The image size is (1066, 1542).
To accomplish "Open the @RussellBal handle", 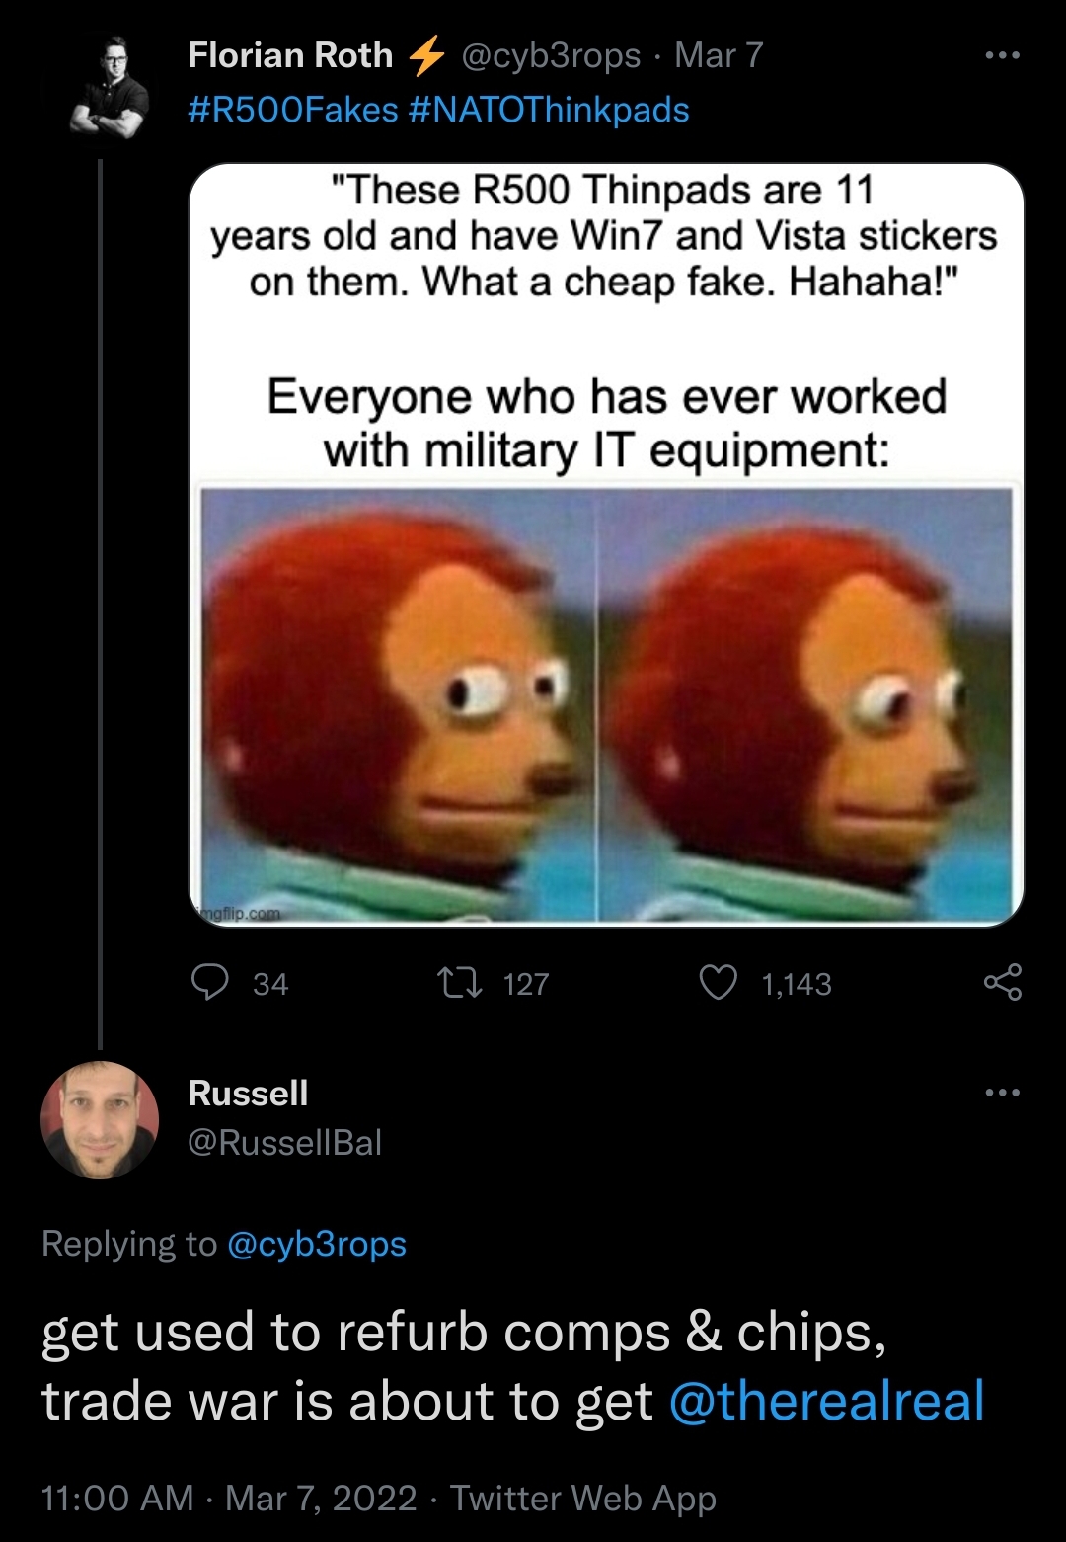I will coord(284,1142).
